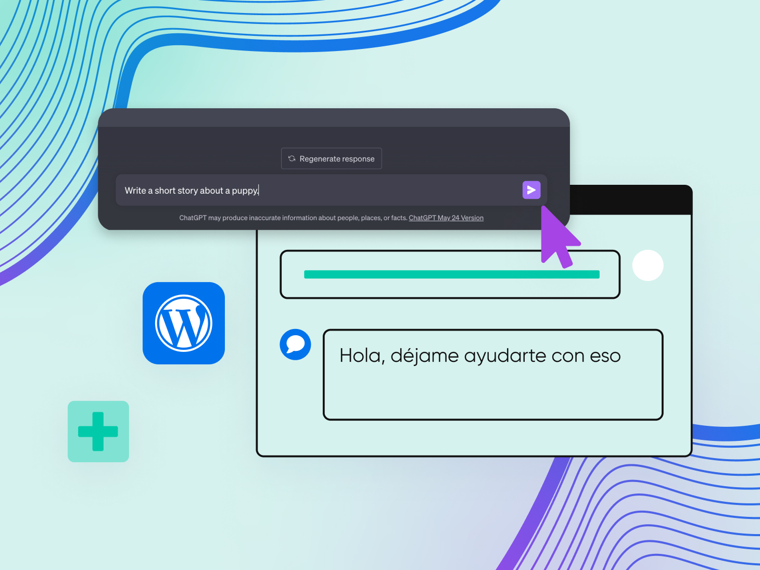Click the black title bar of chat window
This screenshot has width=760, height=570.
pos(630,200)
